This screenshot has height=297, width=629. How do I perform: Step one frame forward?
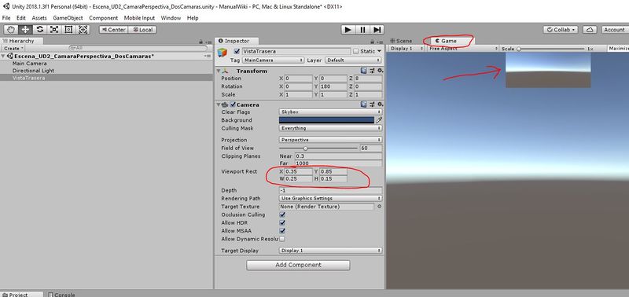377,30
